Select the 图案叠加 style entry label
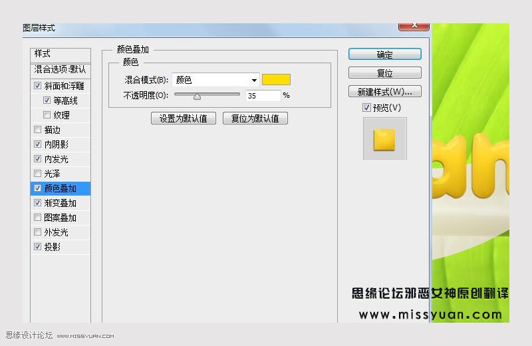This screenshot has height=346, width=532. click(60, 218)
